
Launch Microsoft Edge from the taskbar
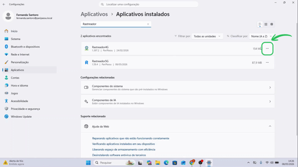tap(166, 163)
